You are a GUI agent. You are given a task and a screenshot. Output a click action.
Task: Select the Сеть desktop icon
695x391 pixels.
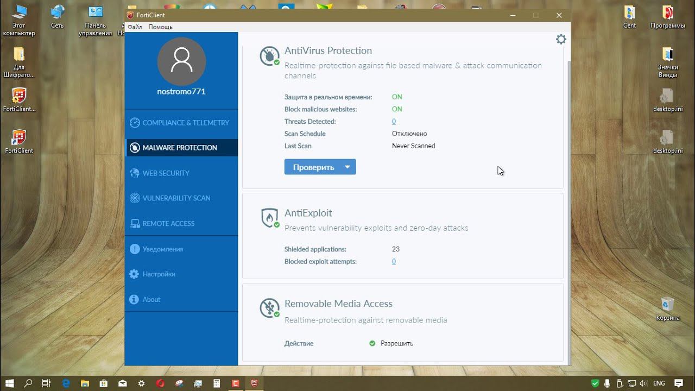tap(57, 17)
